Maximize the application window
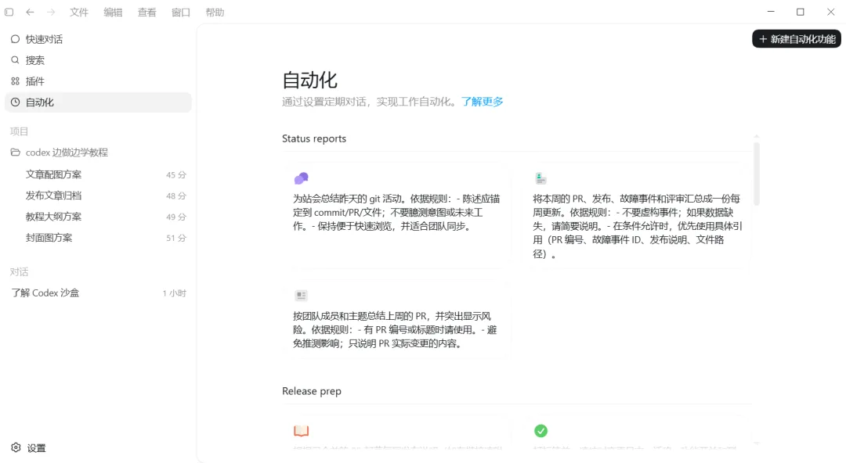846x463 pixels. [800, 11]
